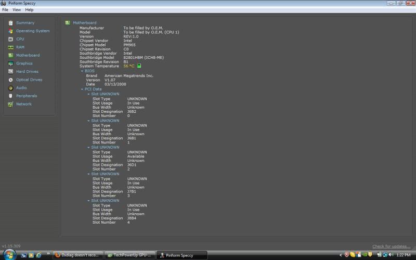Viewport: 416px width, 260px height.
Task: Click Piriform Speccy taskbar button
Action: coord(182,255)
